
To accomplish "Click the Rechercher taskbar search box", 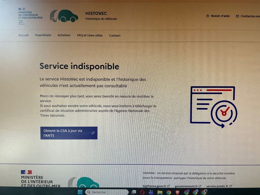I will point(107,192).
